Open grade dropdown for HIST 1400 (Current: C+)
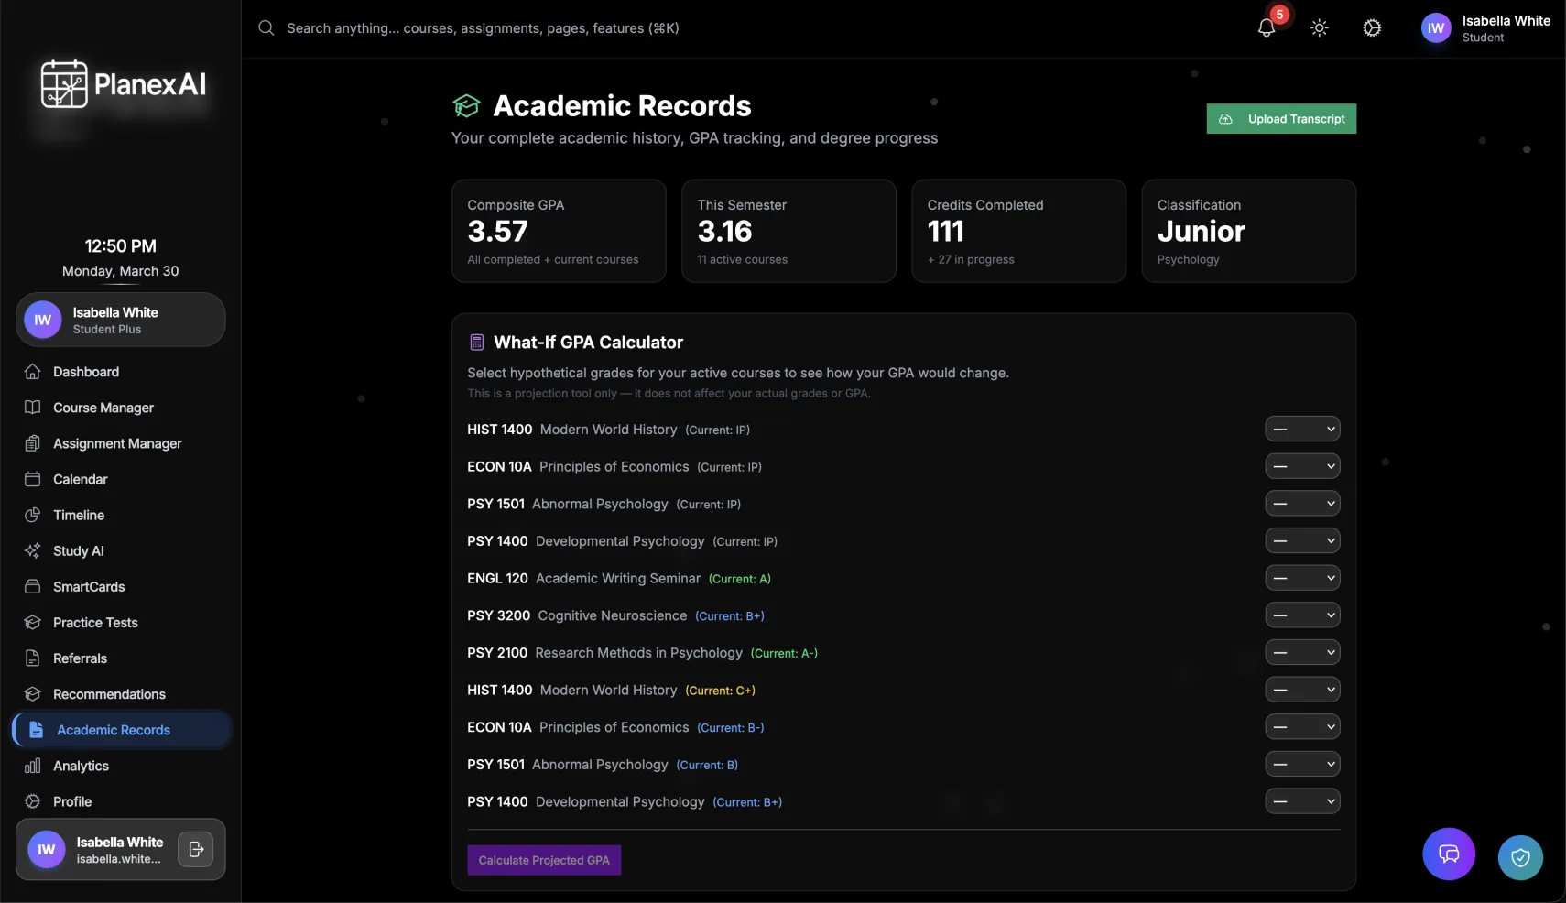This screenshot has height=903, width=1566. point(1302,690)
